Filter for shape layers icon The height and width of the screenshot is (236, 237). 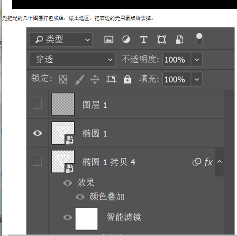point(162,40)
